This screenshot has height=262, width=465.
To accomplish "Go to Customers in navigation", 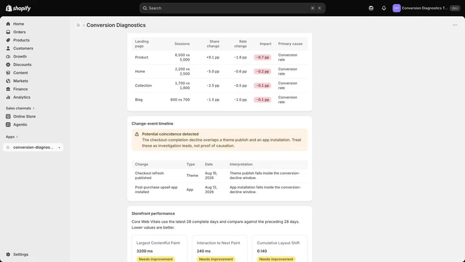I will click(x=23, y=48).
